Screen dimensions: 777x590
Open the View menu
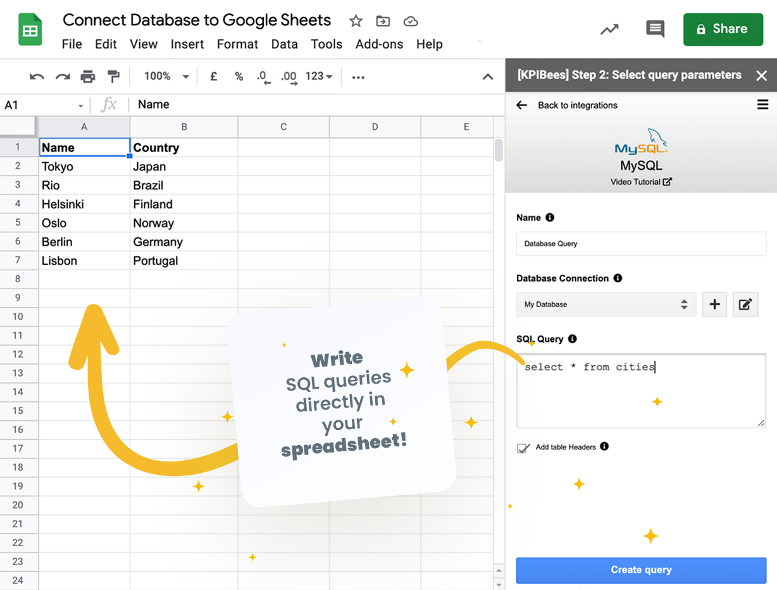tap(144, 44)
